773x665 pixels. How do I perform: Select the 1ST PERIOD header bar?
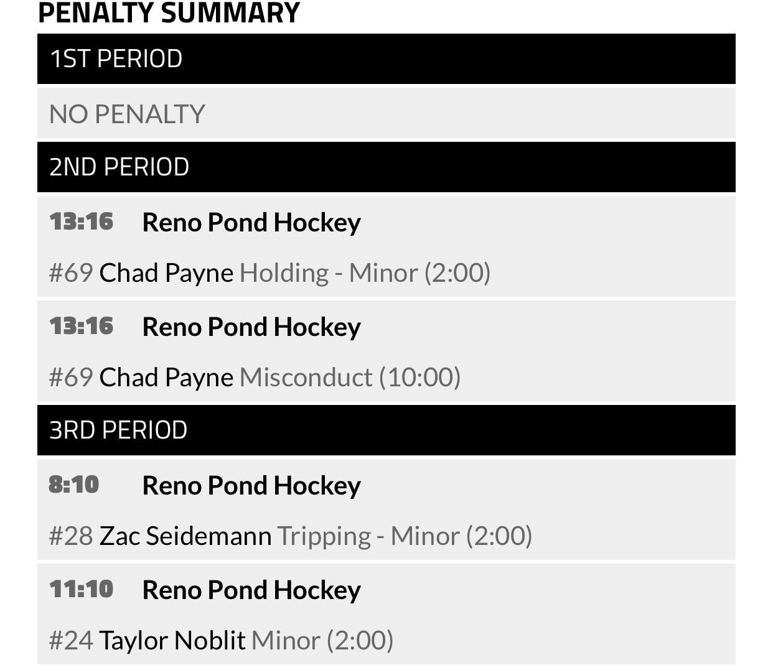click(386, 59)
